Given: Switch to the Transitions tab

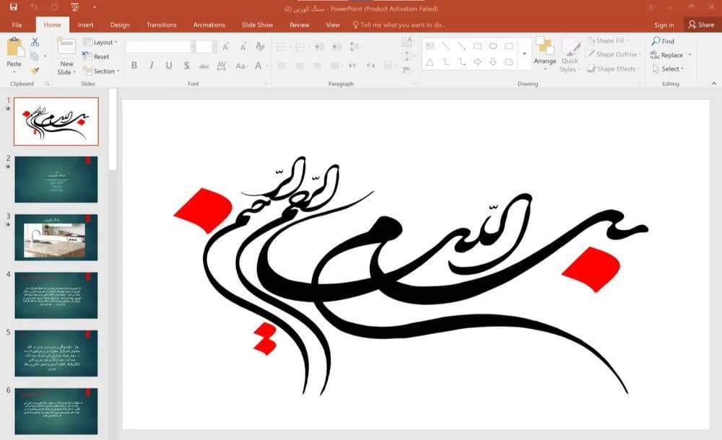Looking at the screenshot, I should [161, 25].
